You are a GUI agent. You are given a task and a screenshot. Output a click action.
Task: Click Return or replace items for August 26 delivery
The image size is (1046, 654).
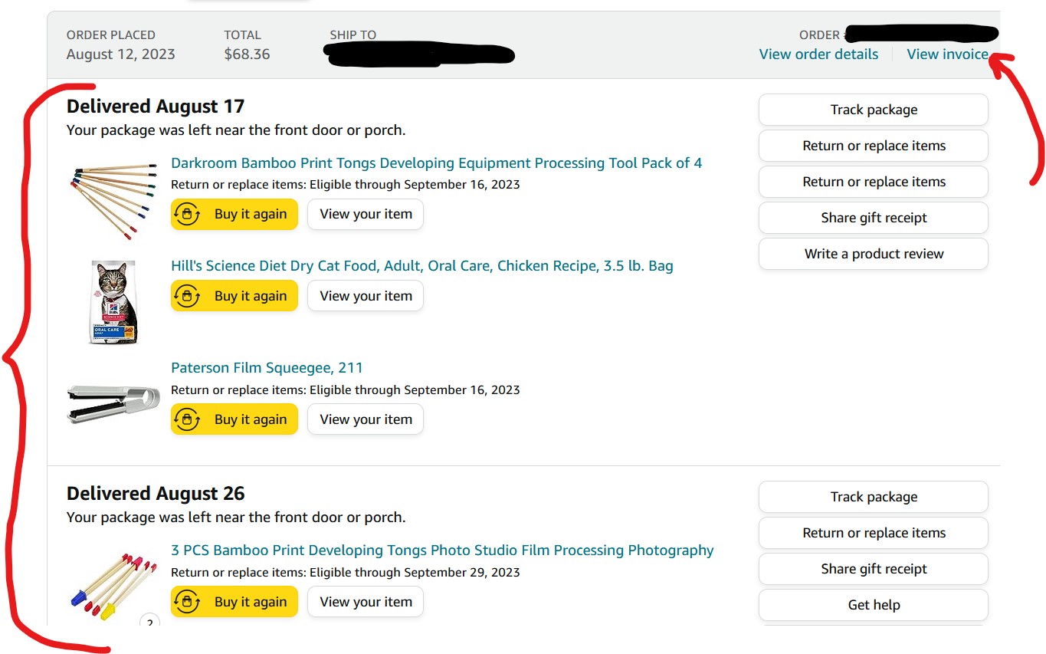point(873,533)
